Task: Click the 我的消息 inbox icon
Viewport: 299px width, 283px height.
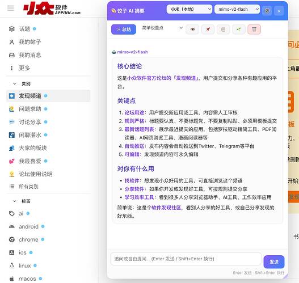Action: (12, 55)
